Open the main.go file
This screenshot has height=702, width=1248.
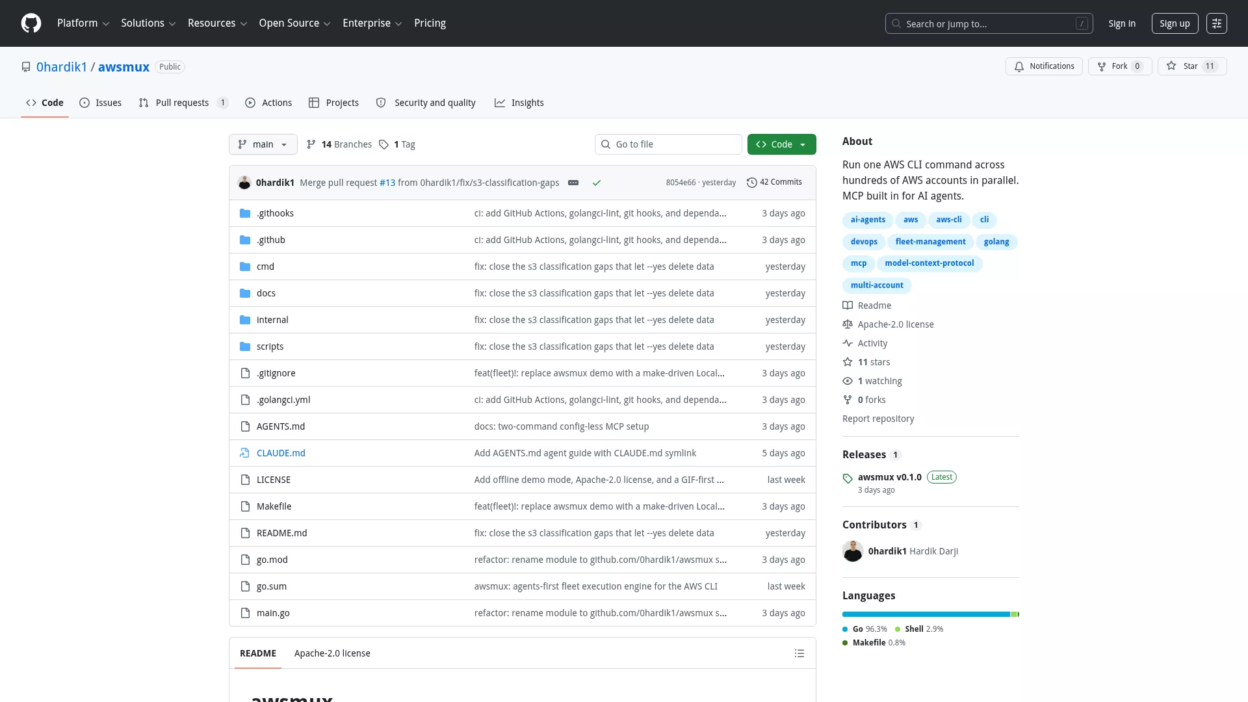tap(273, 613)
